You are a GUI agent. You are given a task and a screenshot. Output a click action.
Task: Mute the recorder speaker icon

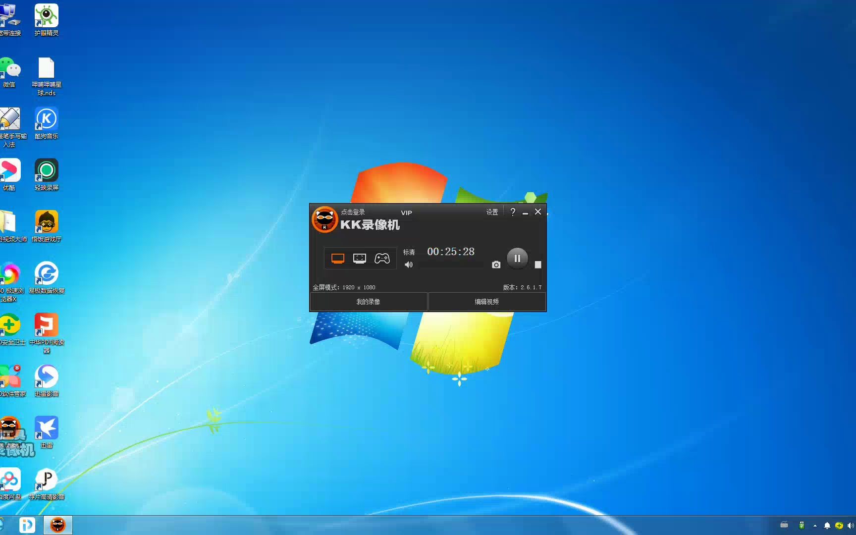409,265
